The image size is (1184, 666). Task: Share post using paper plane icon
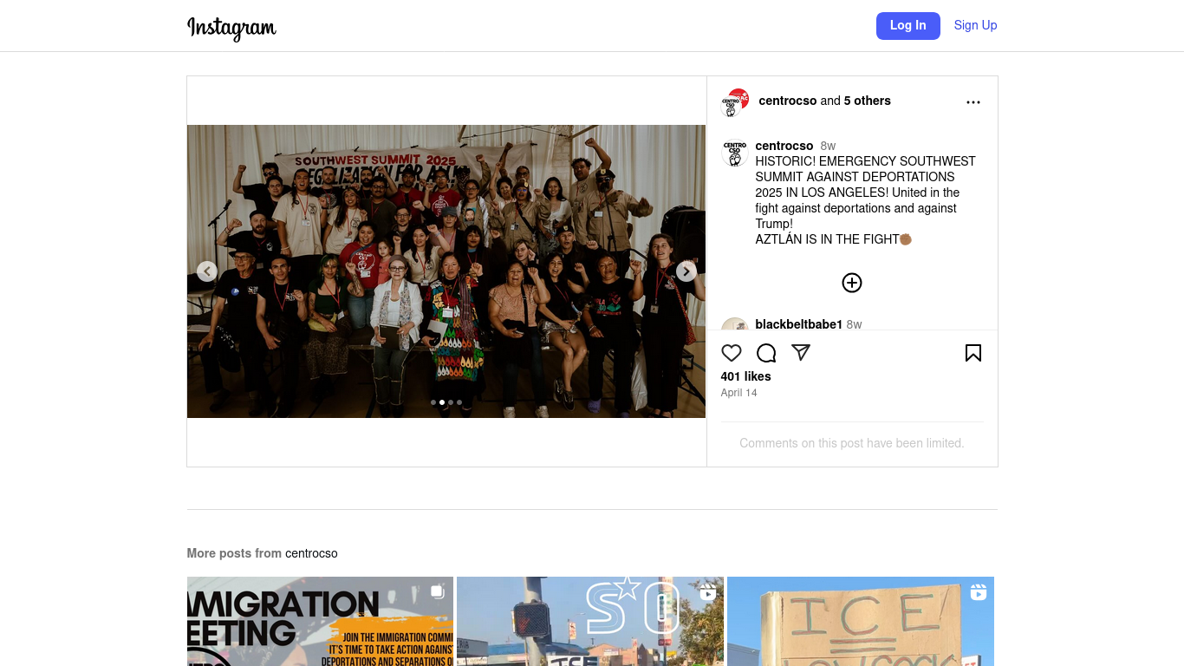(x=801, y=353)
